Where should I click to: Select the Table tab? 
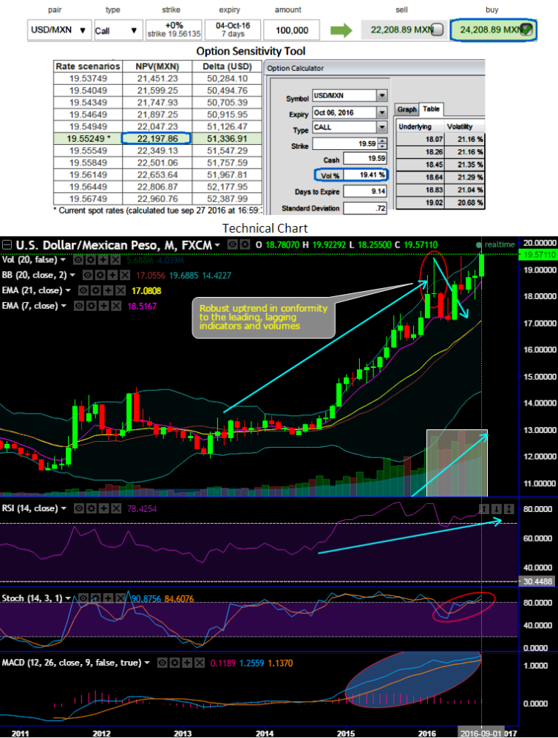[x=431, y=109]
